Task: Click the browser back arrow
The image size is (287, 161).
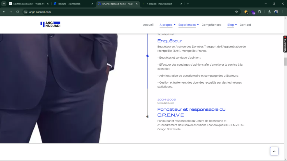Action: [4, 12]
